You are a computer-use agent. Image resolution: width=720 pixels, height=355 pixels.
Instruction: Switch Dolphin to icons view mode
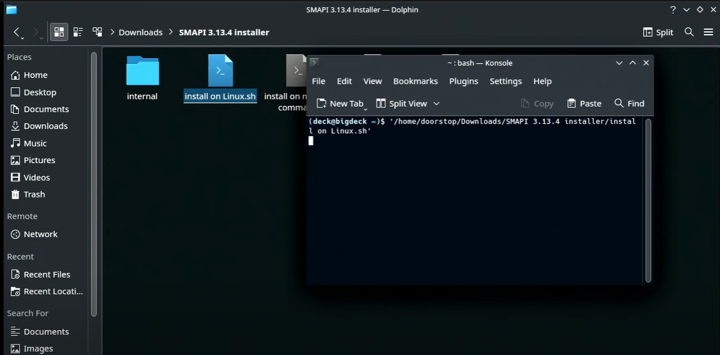coord(59,32)
